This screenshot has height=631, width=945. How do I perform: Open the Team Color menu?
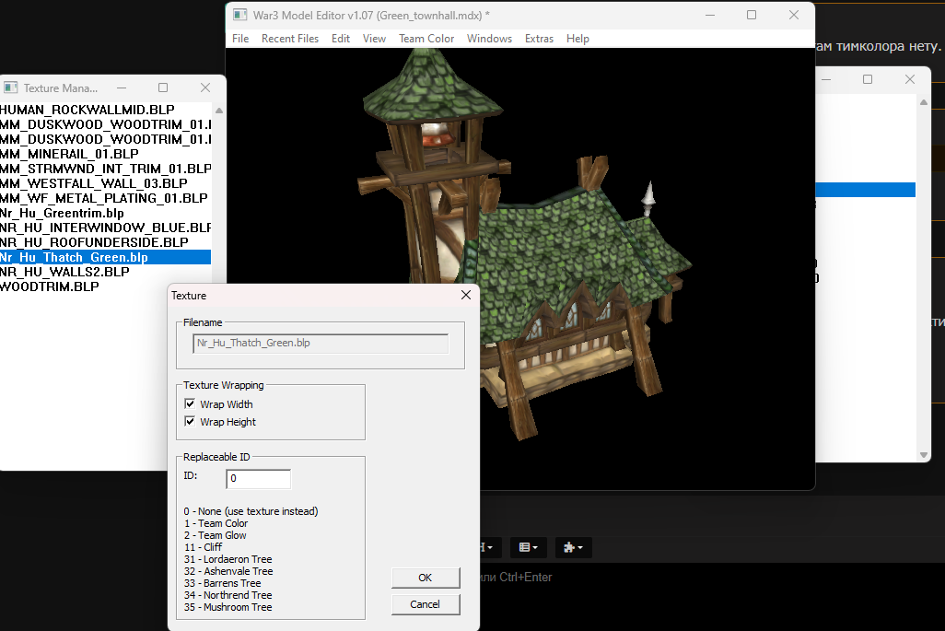pos(426,39)
